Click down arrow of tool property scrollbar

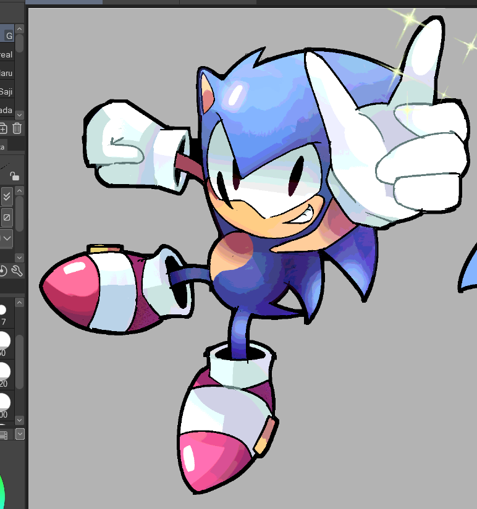point(20,258)
